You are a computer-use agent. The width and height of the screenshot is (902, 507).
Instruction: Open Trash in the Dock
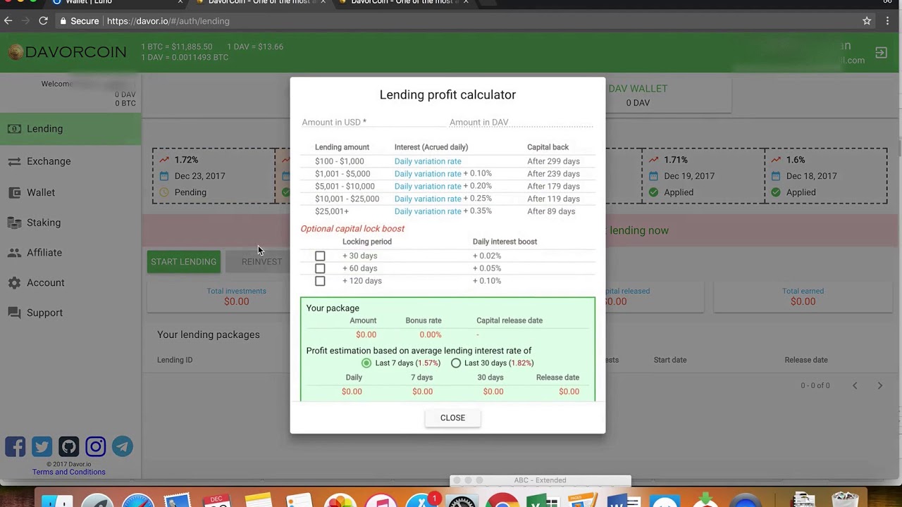click(845, 501)
